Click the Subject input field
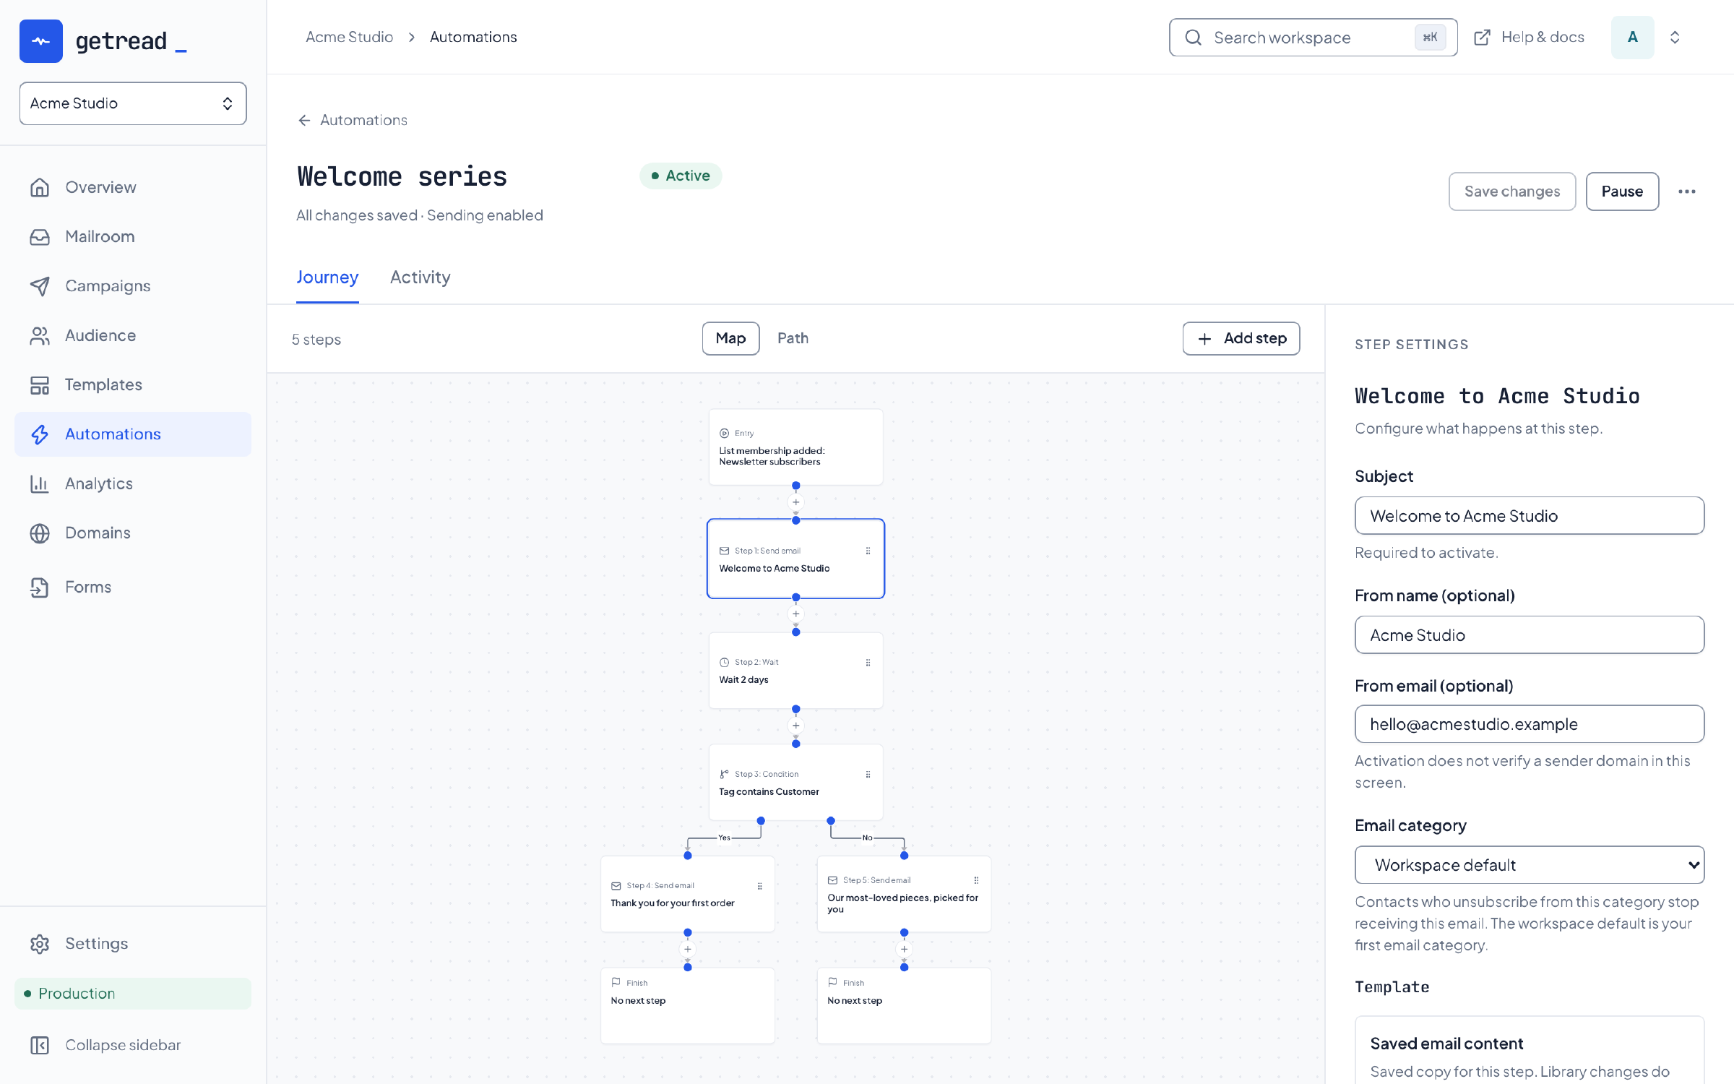The width and height of the screenshot is (1734, 1084). (x=1530, y=516)
